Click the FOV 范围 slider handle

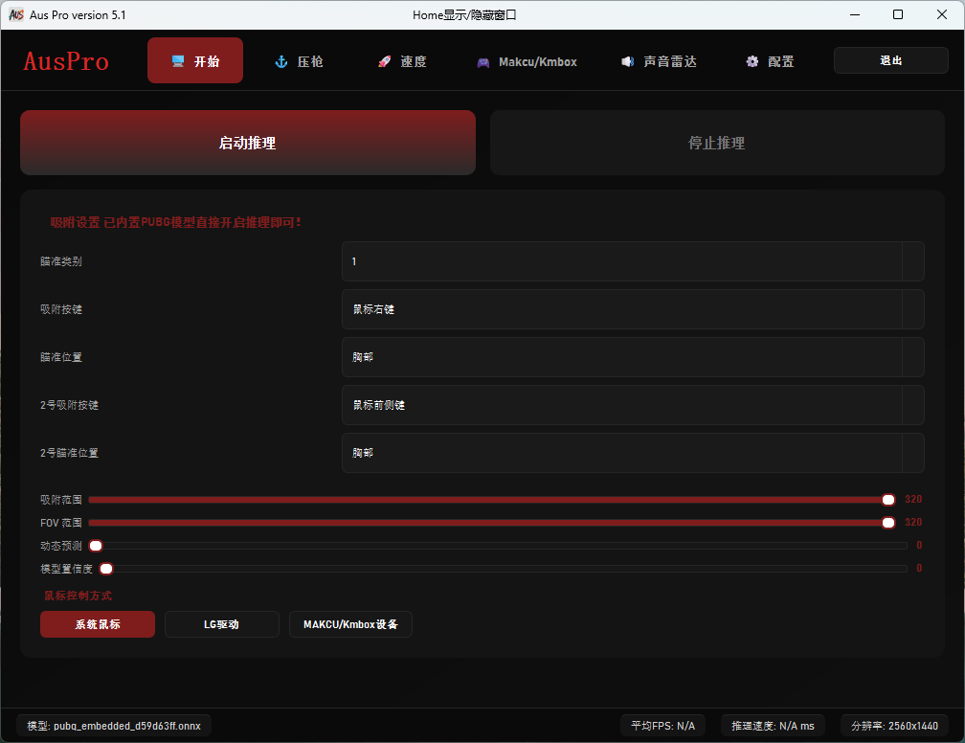(x=888, y=523)
